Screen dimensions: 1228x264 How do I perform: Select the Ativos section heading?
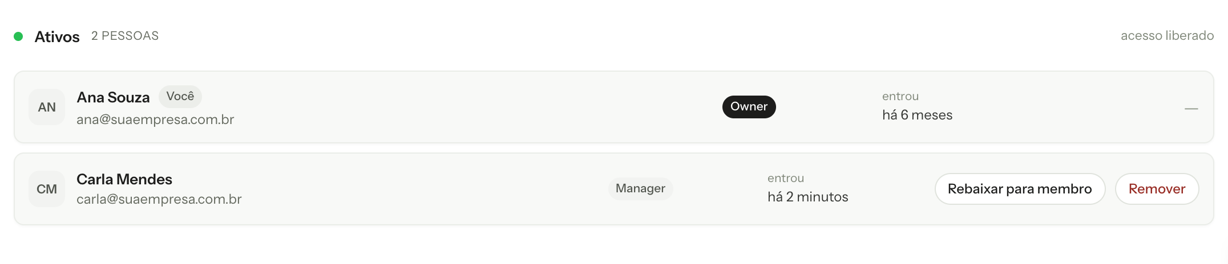coord(57,37)
